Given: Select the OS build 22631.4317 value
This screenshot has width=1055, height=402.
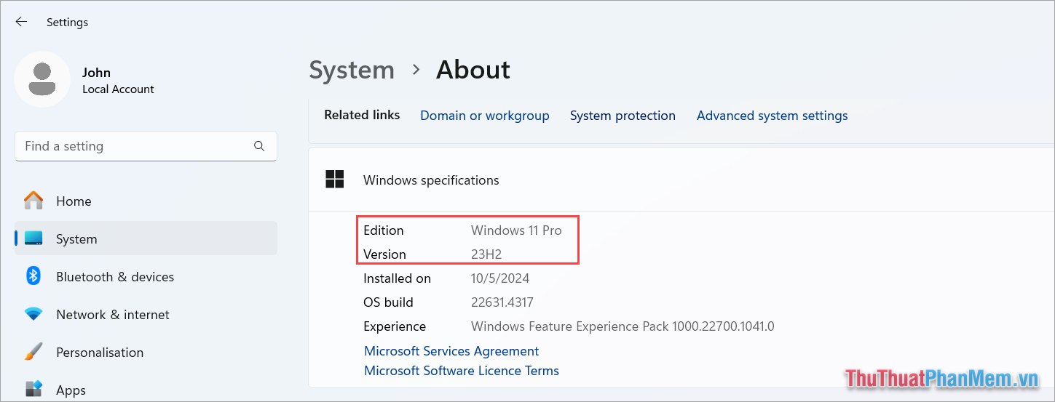Looking at the screenshot, I should coord(502,302).
